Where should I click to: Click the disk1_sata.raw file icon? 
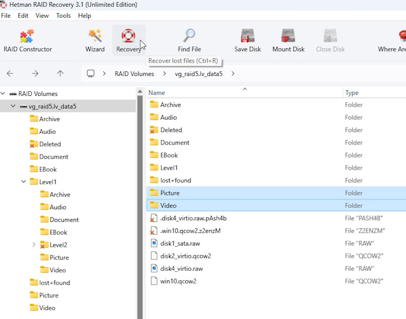coord(154,244)
